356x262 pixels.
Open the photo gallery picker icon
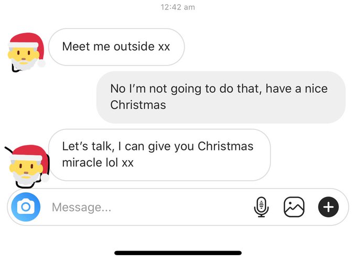294,207
